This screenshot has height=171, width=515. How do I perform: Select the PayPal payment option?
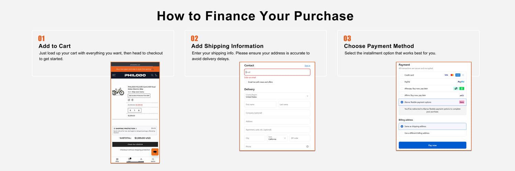pos(402,82)
